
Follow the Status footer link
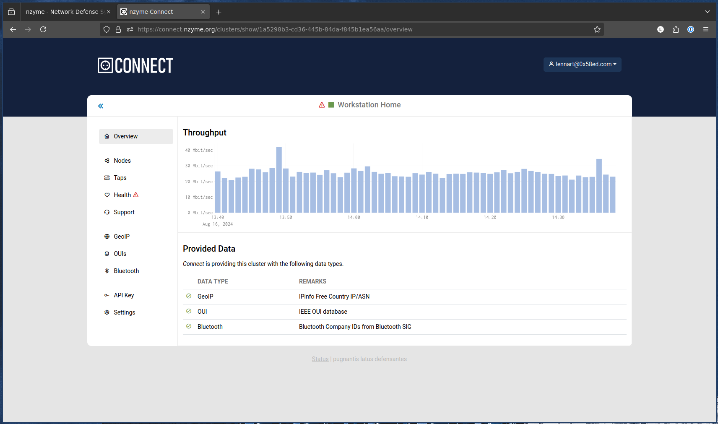point(320,359)
